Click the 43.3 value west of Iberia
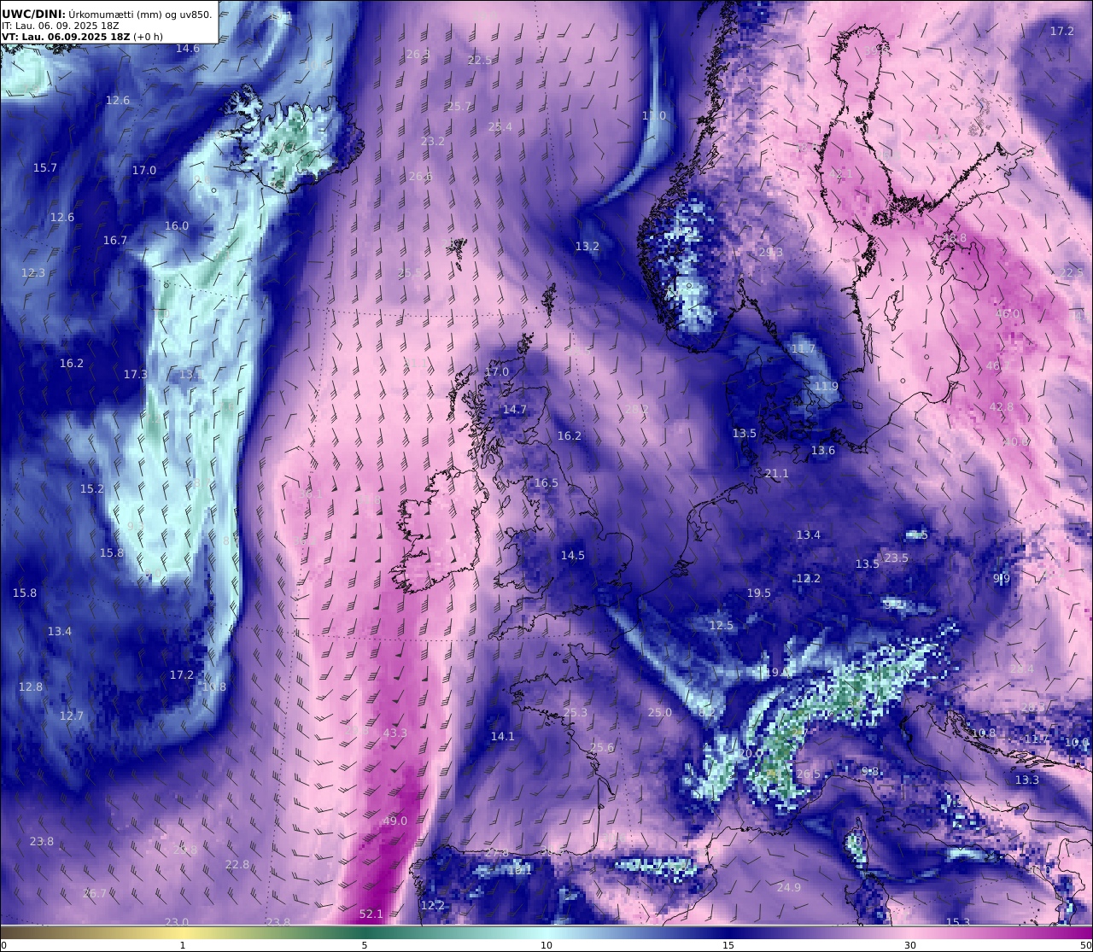 point(395,733)
